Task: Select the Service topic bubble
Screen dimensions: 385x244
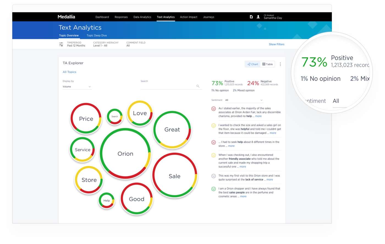Action: click(82, 150)
